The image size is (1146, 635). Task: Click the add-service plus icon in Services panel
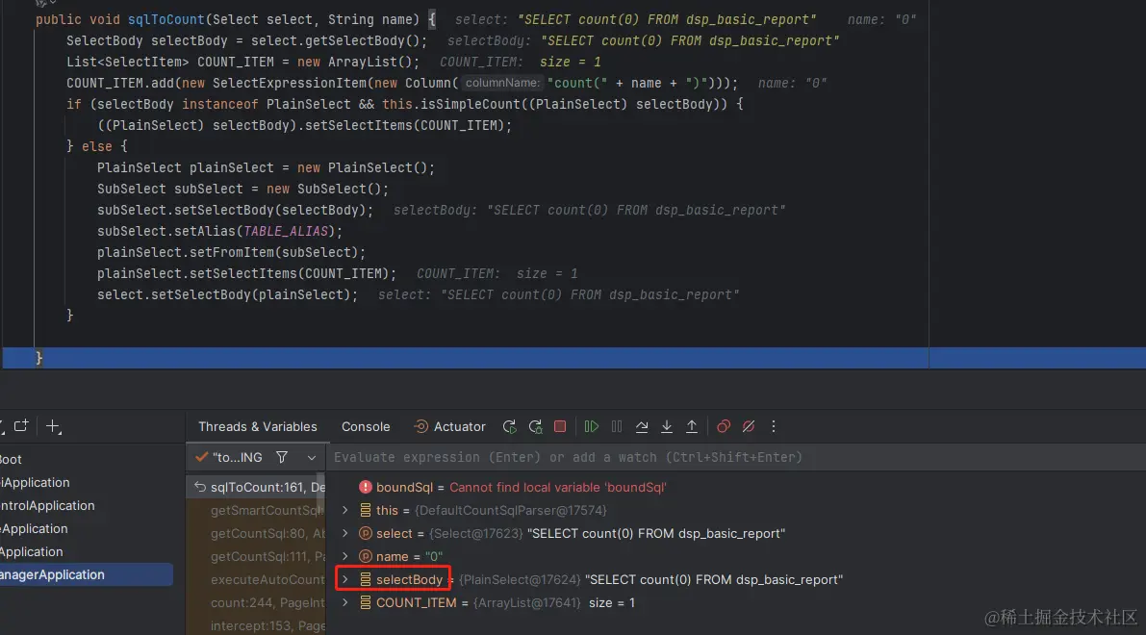pyautogui.click(x=53, y=427)
